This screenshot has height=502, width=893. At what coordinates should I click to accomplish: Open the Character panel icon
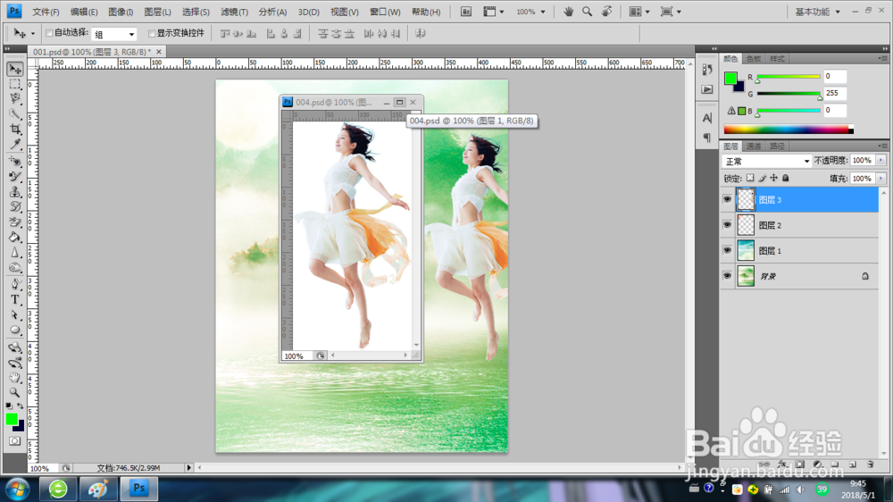pyautogui.click(x=706, y=118)
